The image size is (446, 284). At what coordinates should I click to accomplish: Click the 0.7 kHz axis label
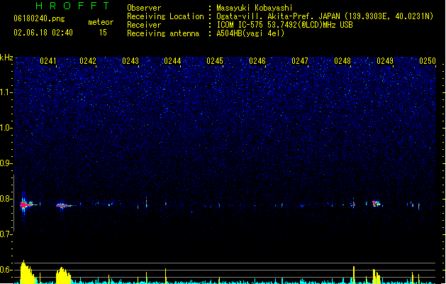pos(6,234)
